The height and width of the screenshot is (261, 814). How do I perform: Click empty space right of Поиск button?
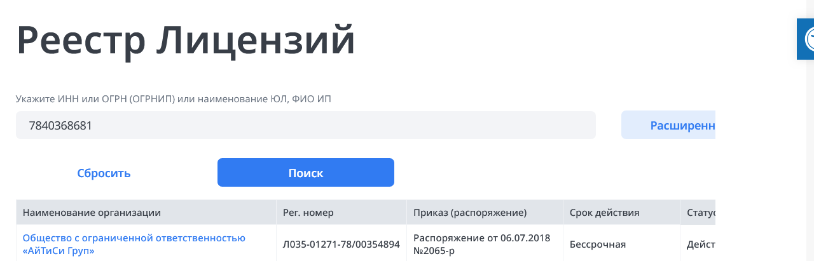(x=541, y=173)
